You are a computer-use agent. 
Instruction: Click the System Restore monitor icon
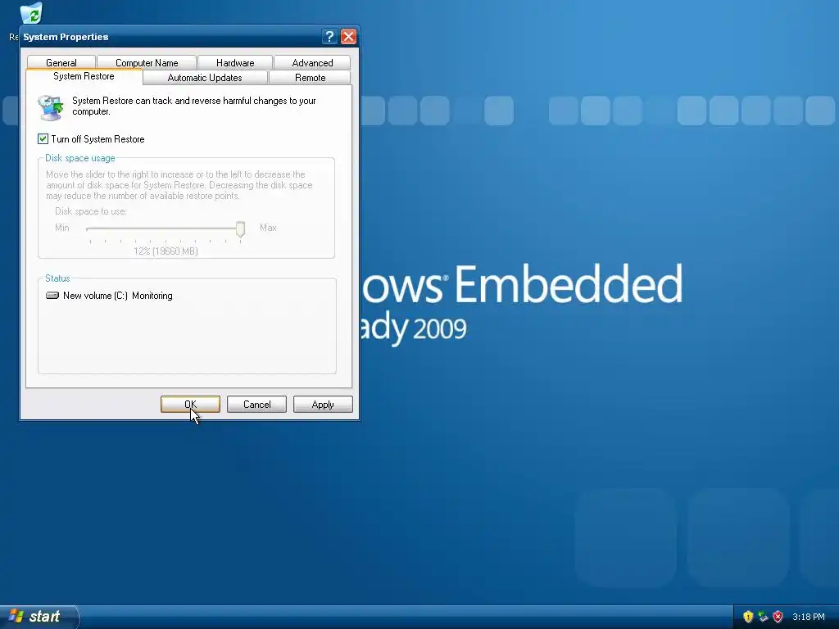pyautogui.click(x=51, y=107)
